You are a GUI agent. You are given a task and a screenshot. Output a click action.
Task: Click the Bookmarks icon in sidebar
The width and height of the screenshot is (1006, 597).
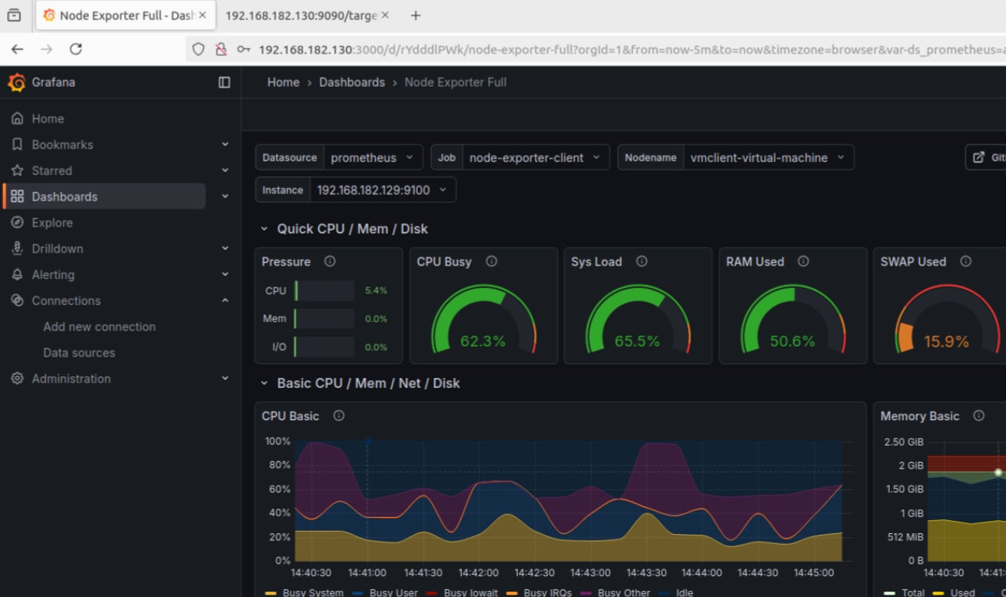pyautogui.click(x=17, y=144)
